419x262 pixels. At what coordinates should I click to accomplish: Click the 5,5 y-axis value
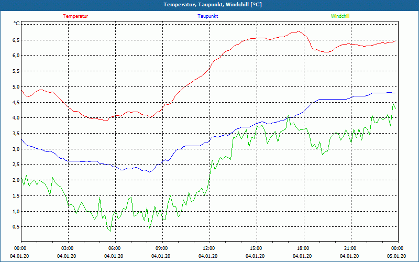pyautogui.click(x=16, y=71)
